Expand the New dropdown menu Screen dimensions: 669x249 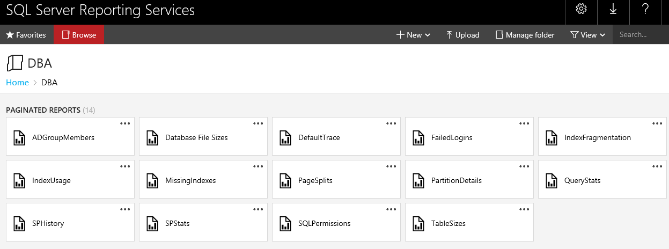coord(414,35)
